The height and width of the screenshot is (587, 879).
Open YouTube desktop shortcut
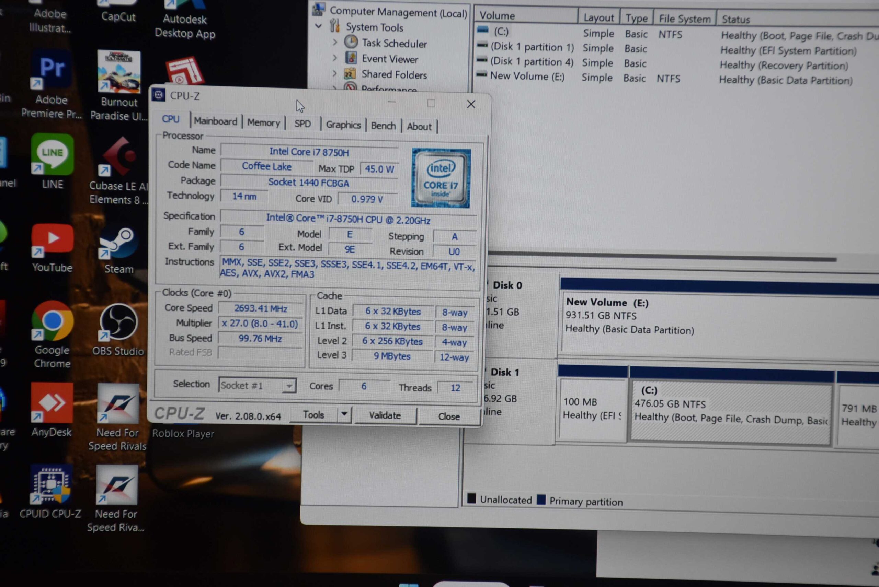[53, 239]
